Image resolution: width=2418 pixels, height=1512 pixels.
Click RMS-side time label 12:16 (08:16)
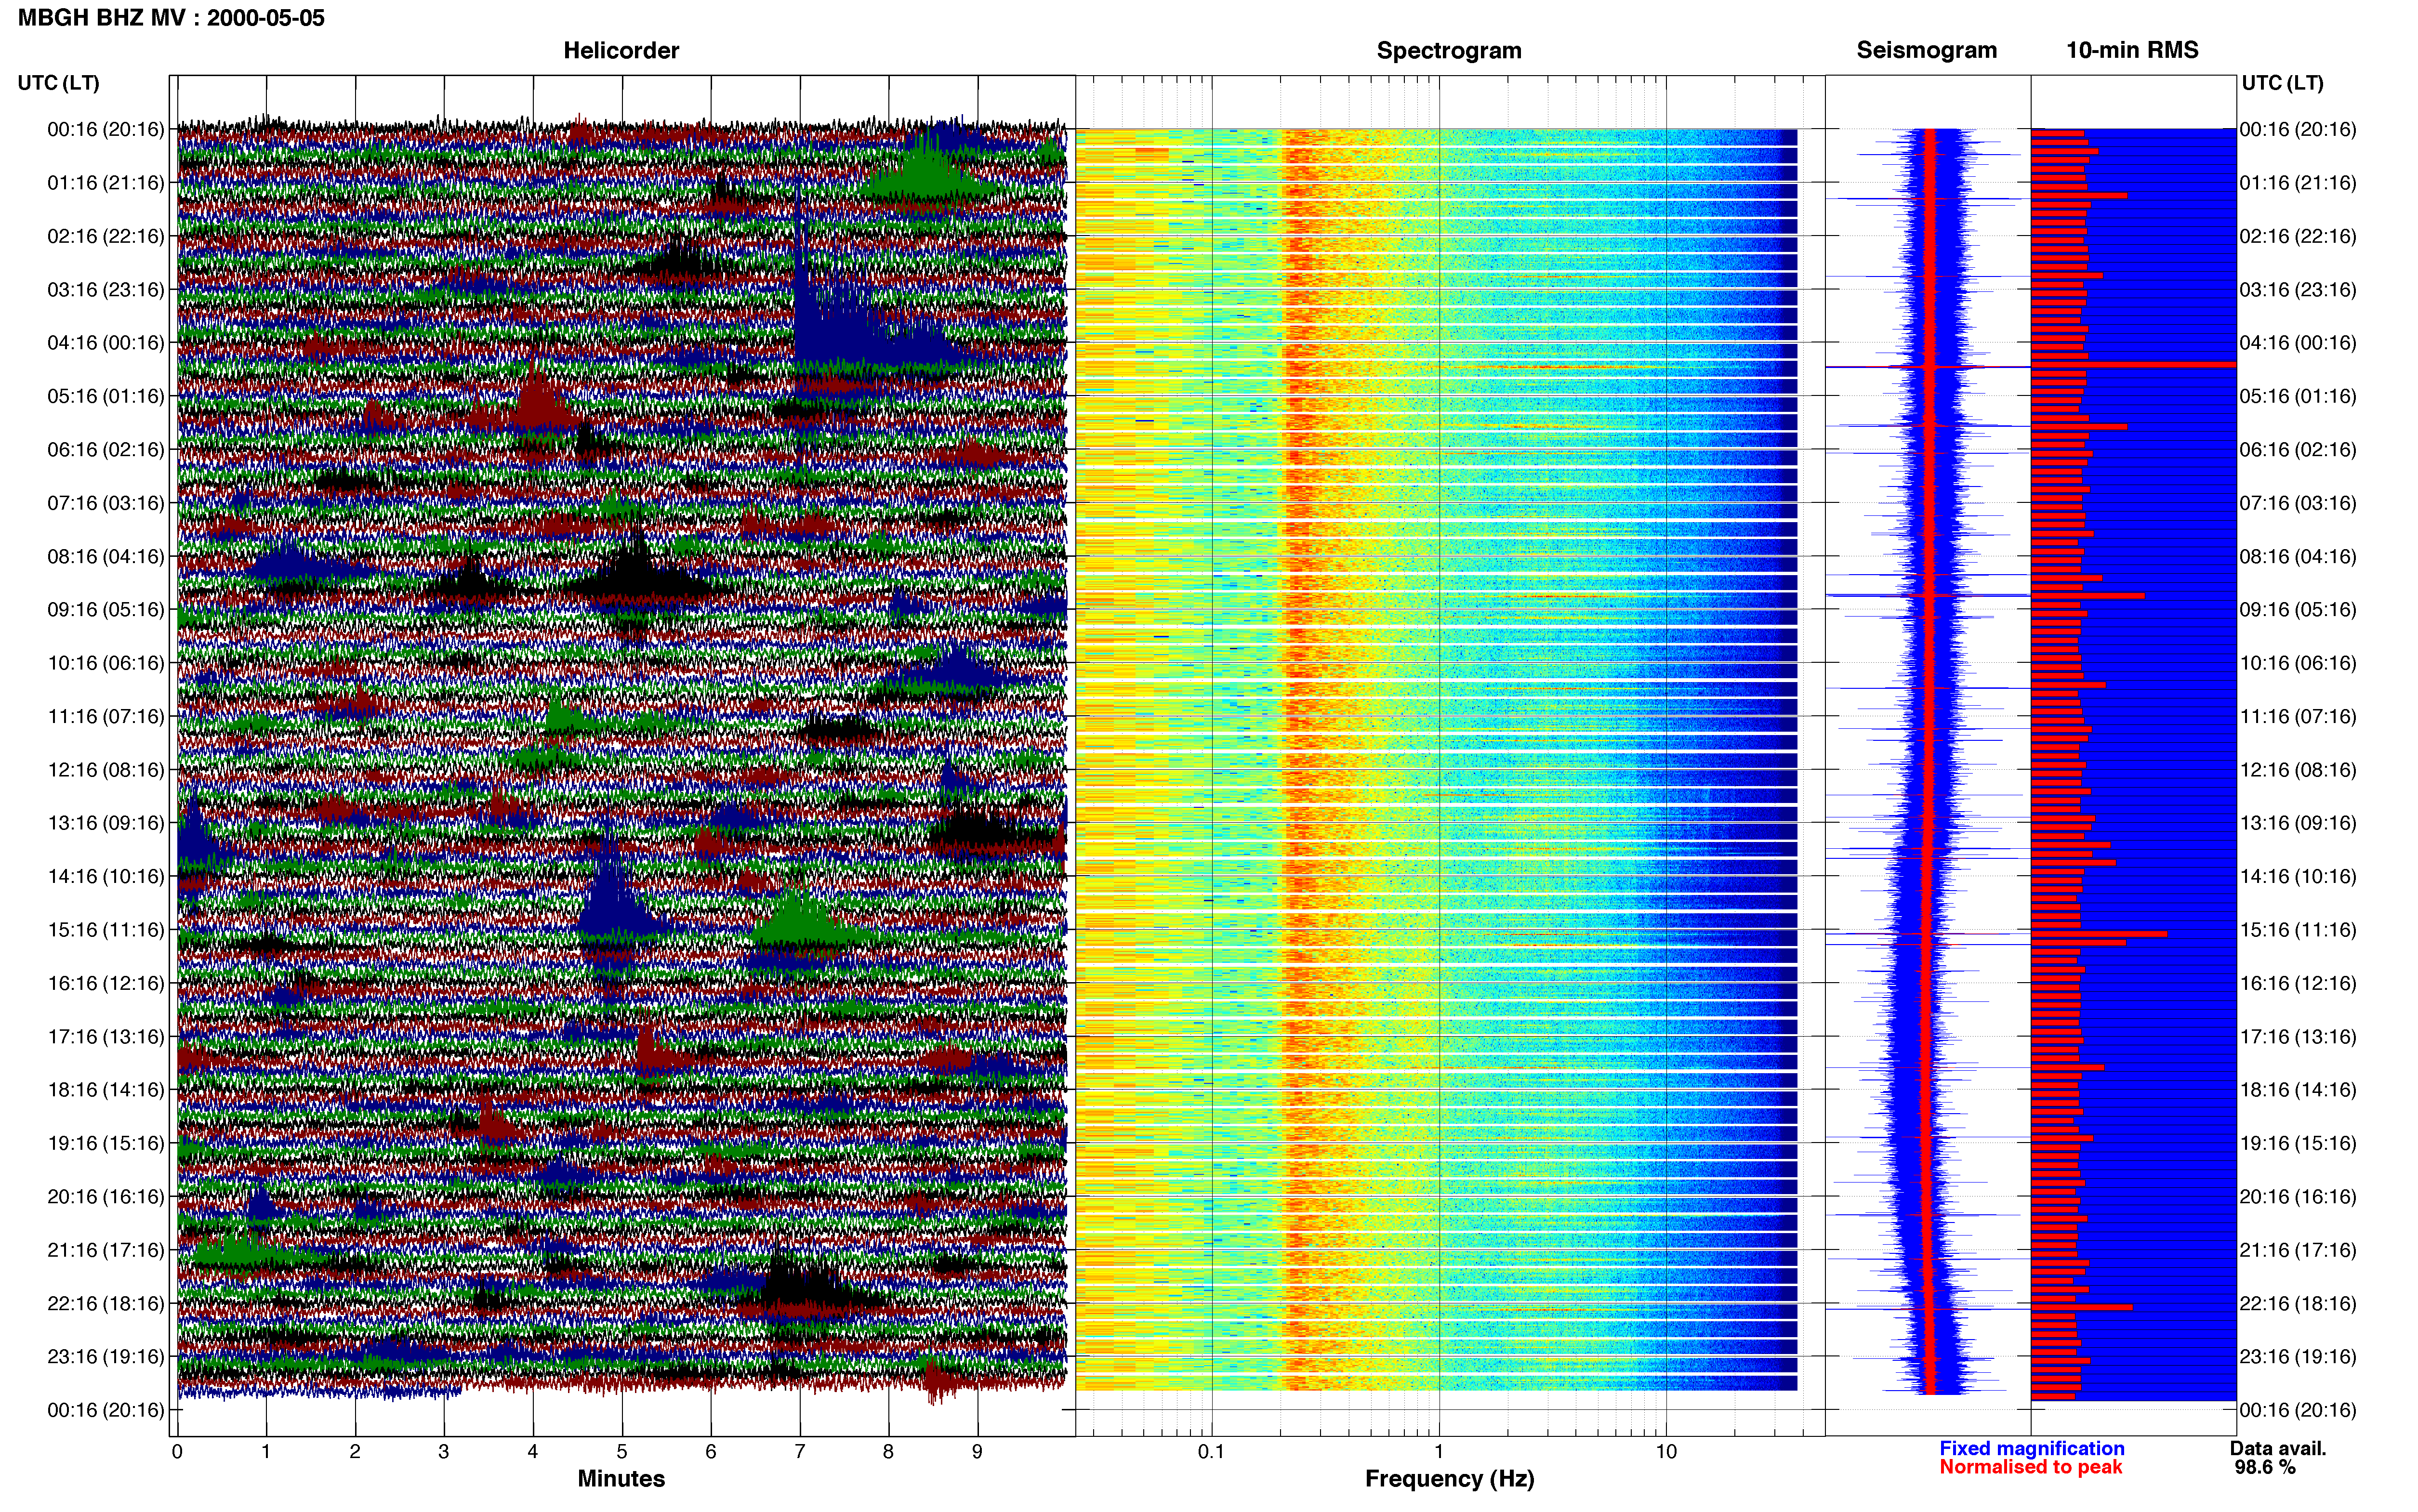(x=2298, y=770)
